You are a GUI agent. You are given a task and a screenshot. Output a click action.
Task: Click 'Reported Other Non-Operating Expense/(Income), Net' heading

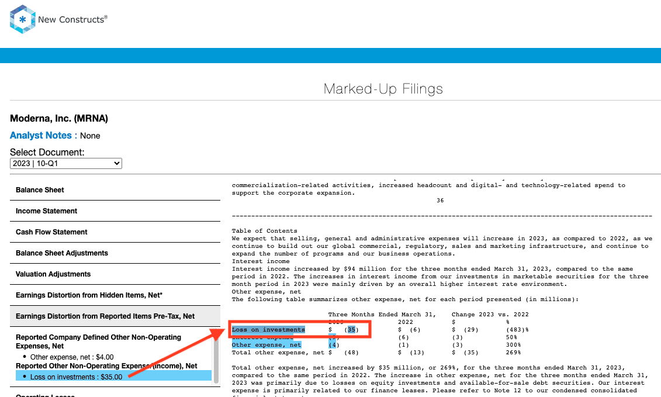pos(106,366)
